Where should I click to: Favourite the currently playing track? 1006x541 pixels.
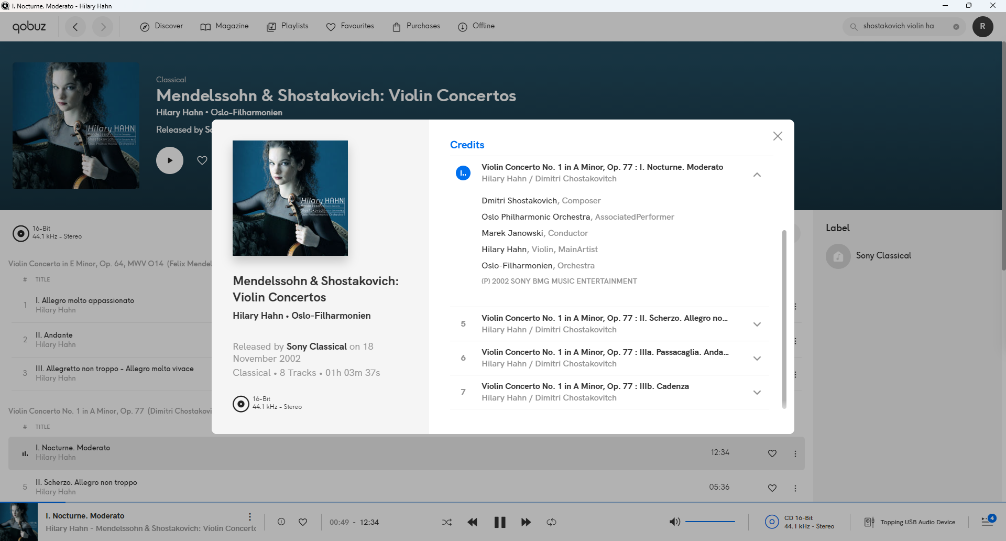(303, 522)
